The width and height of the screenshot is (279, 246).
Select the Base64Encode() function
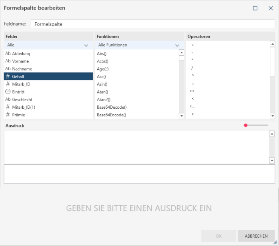112,115
